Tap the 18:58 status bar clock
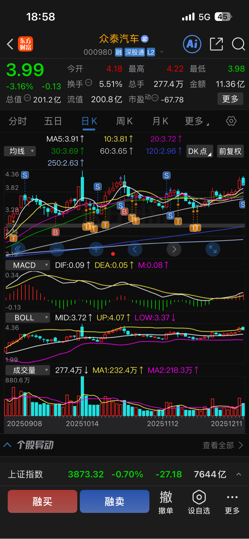This screenshot has width=249, height=539. pyautogui.click(x=41, y=17)
